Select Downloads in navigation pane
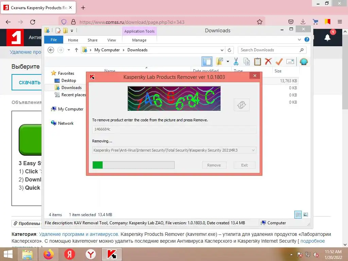The height and width of the screenshot is (261, 348). click(71, 87)
